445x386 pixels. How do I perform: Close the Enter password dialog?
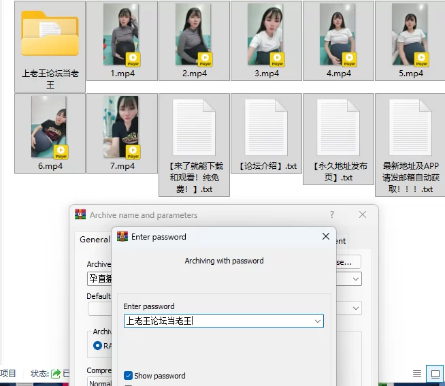tap(325, 237)
